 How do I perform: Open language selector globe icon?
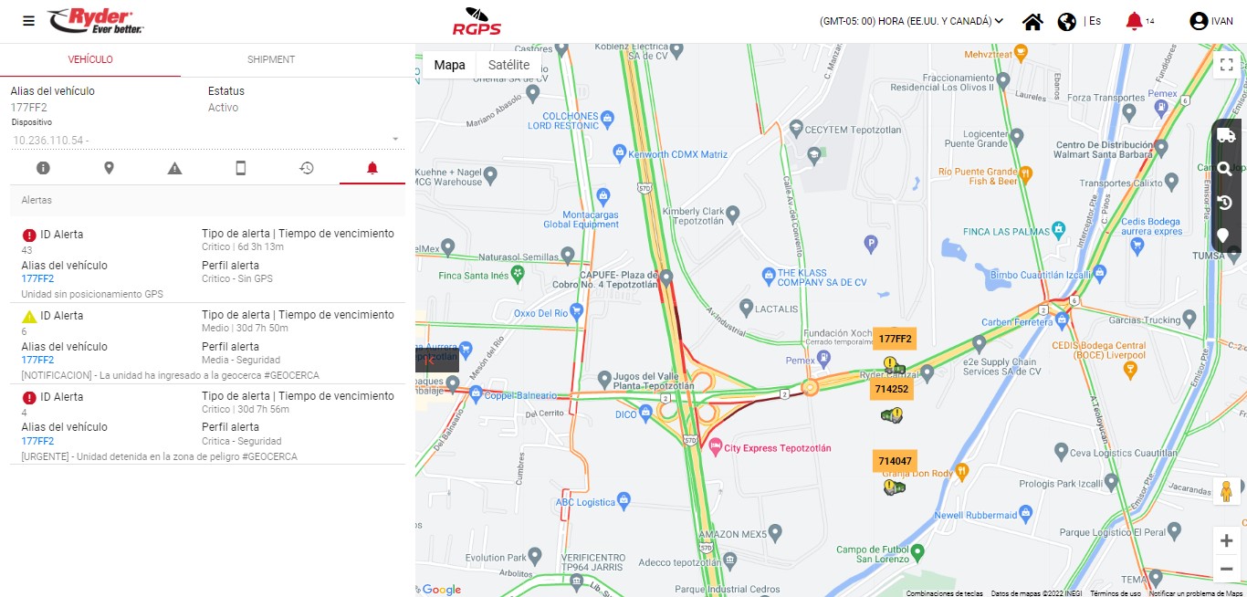coord(1066,22)
